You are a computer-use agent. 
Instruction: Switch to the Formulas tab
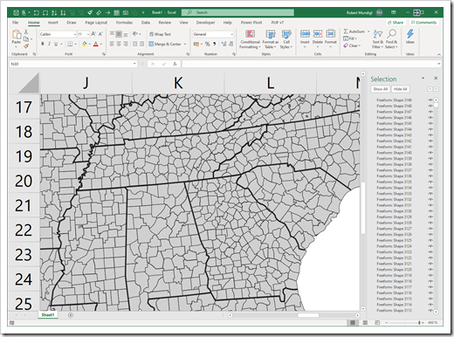[124, 23]
